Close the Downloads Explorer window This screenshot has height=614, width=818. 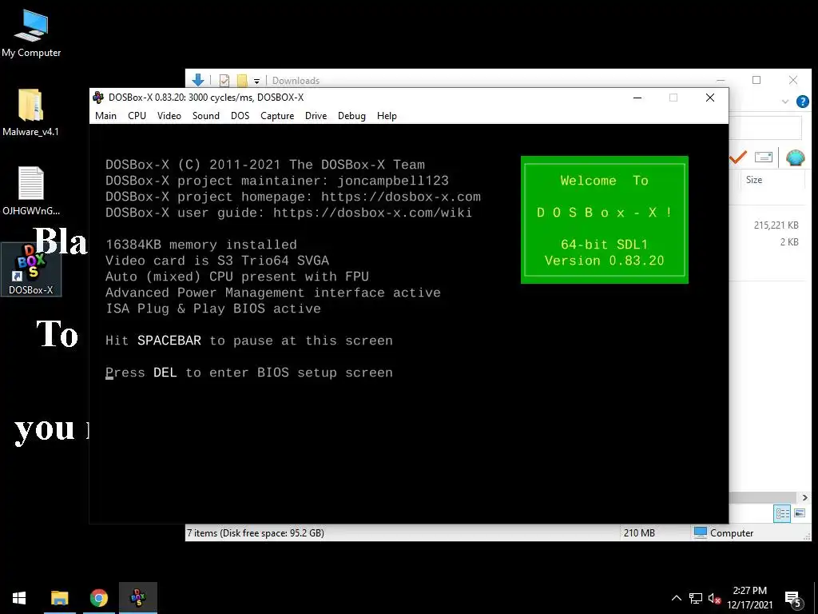tap(793, 80)
